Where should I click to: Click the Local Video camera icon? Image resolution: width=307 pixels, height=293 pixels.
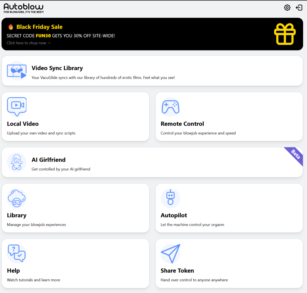[x=17, y=106]
